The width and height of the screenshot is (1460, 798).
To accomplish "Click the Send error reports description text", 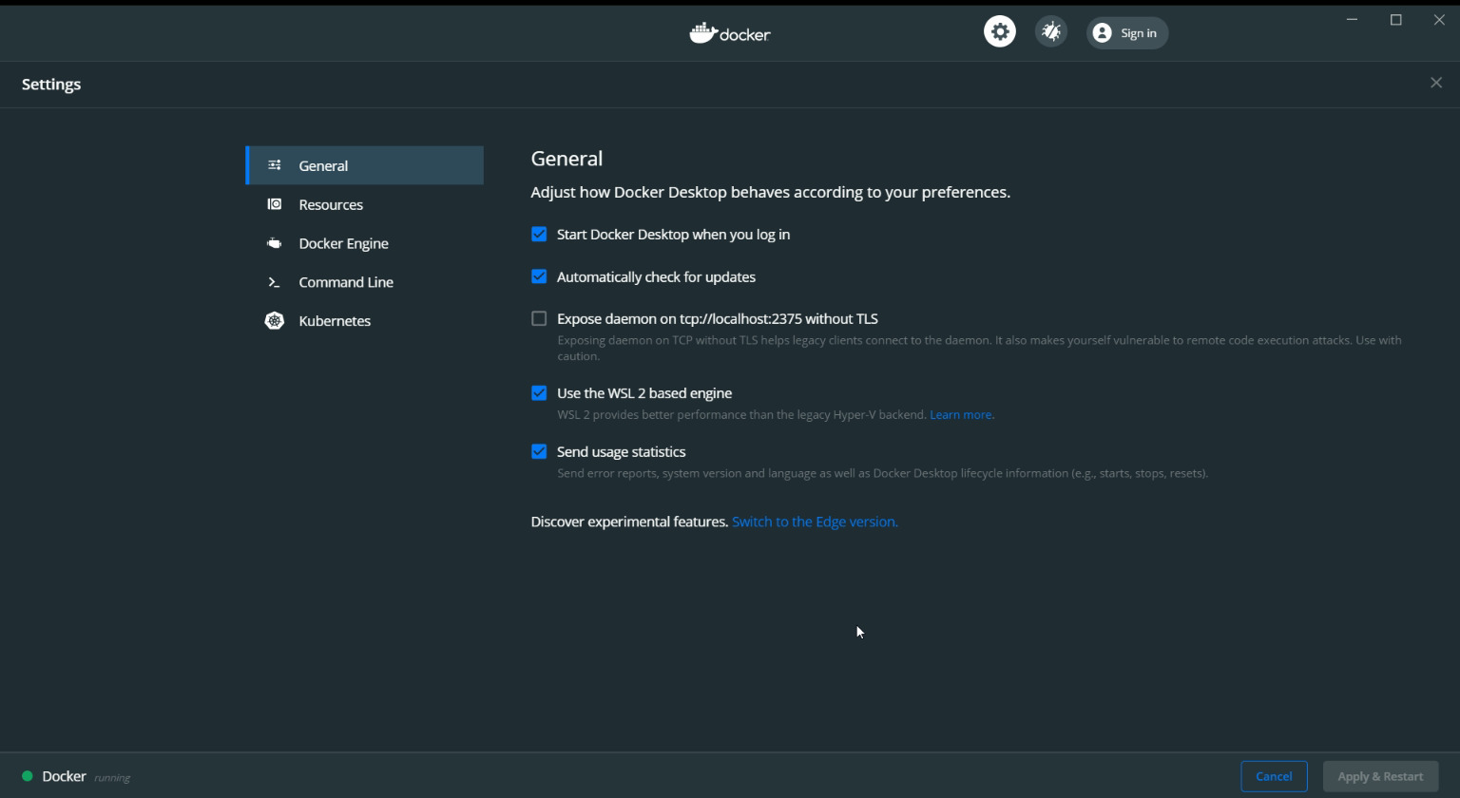I will (882, 473).
